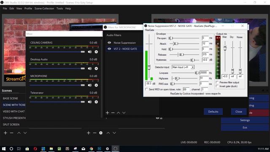Move source down arrow
270x152 pixels.
(x=114, y=133)
